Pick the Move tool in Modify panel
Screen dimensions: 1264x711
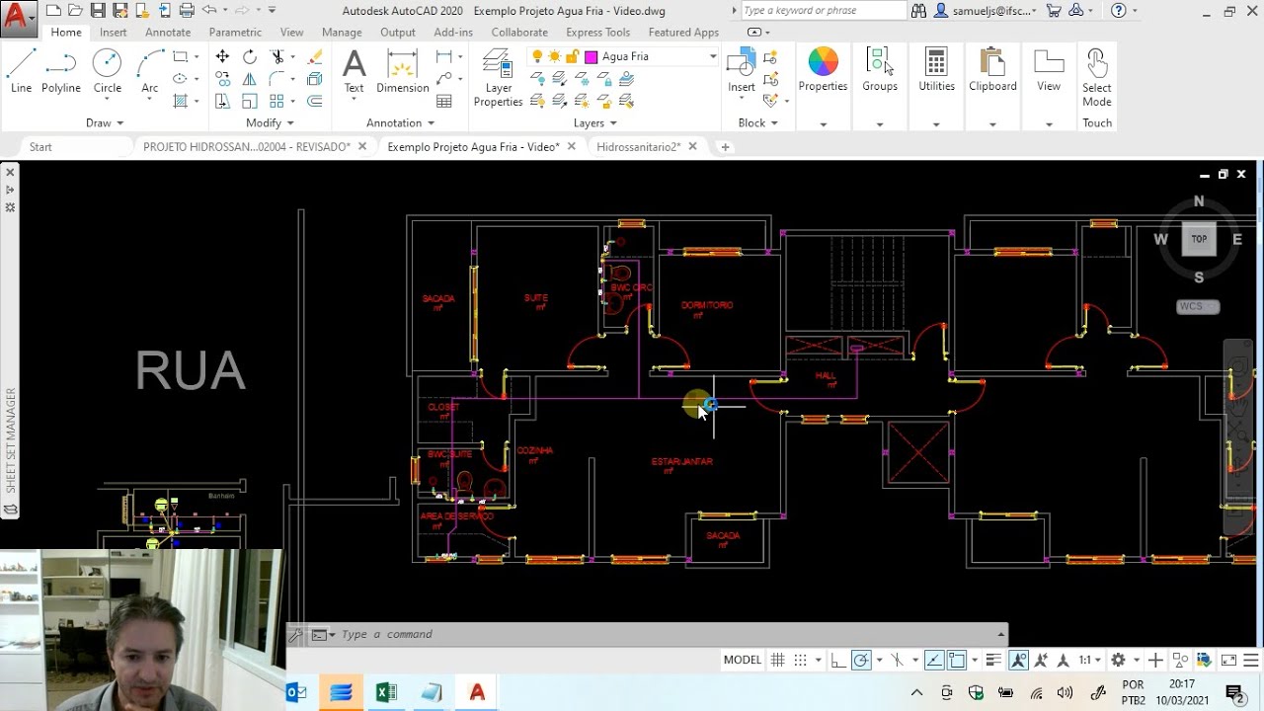point(222,56)
